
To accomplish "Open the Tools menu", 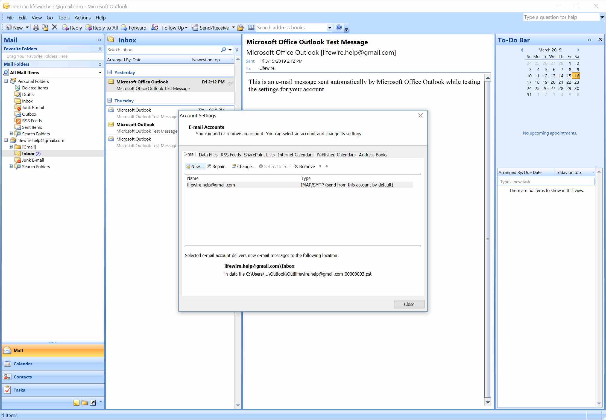I will tap(64, 17).
